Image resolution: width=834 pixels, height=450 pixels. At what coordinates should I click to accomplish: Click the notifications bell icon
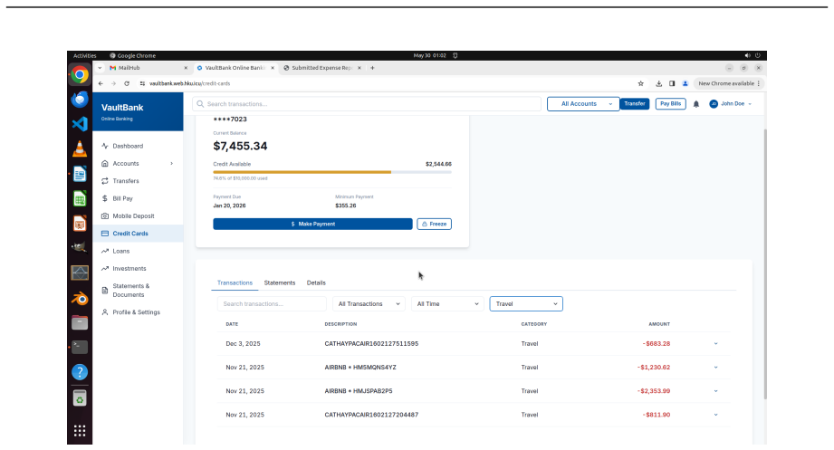[696, 104]
